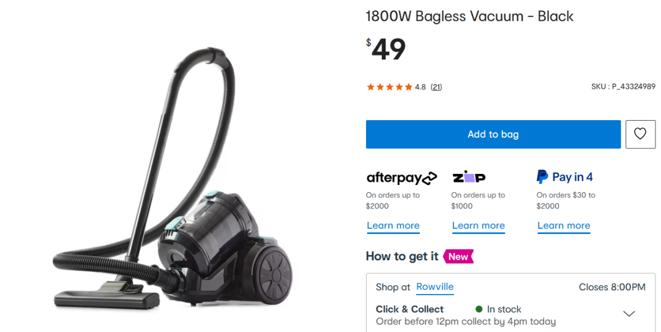Click the $49 price
The width and height of the screenshot is (661, 332).
(386, 49)
